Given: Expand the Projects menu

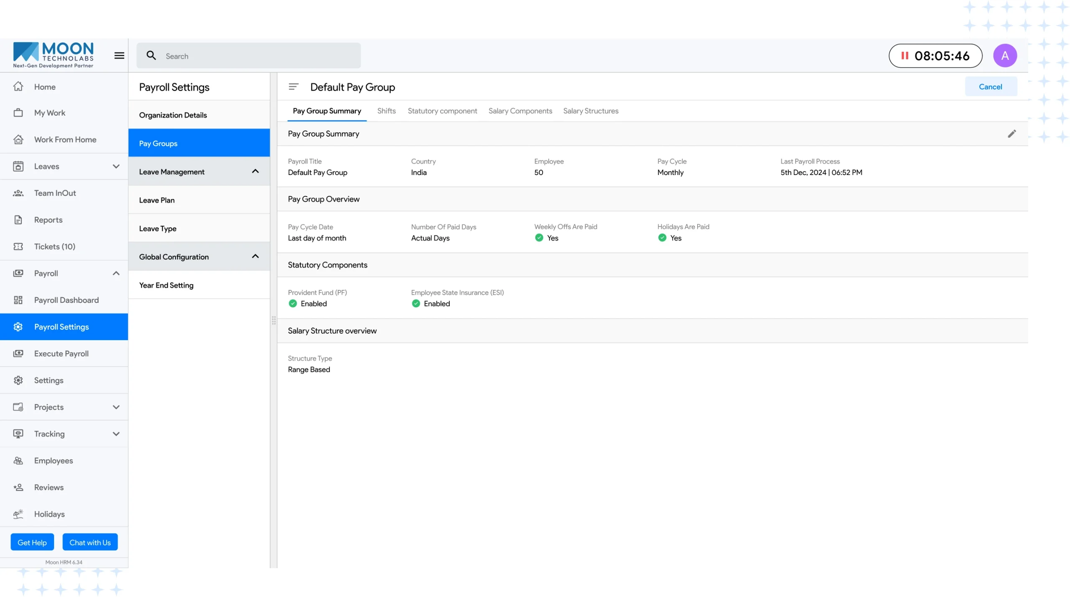Looking at the screenshot, I should pyautogui.click(x=116, y=407).
